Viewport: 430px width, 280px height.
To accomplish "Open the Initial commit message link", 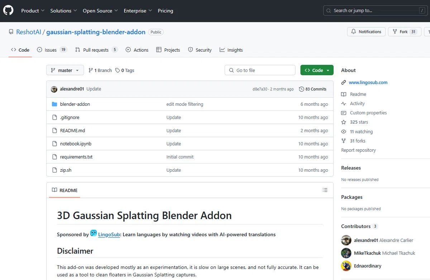I will pyautogui.click(x=180, y=157).
